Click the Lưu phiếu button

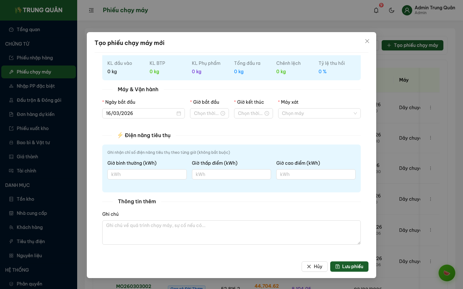[349, 267]
